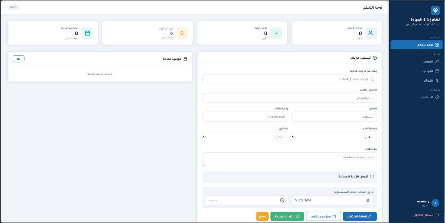Open المواعيد appointments page
Viewport: 445px width, 223px height.
tap(416, 71)
